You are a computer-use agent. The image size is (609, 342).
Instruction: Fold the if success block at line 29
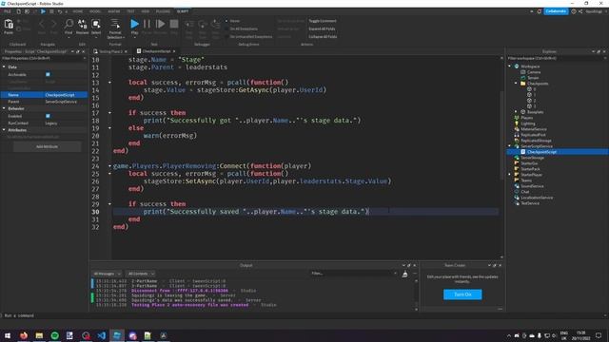click(x=109, y=204)
